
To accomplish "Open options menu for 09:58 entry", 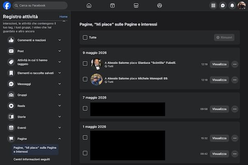I will click(235, 109).
